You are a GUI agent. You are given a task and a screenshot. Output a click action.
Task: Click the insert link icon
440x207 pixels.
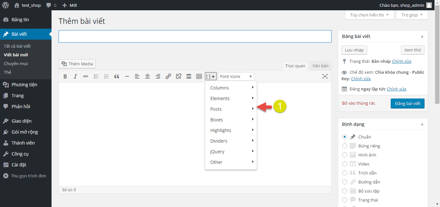(x=168, y=76)
